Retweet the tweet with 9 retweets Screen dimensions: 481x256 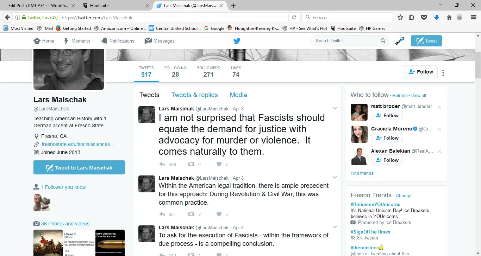(191, 164)
